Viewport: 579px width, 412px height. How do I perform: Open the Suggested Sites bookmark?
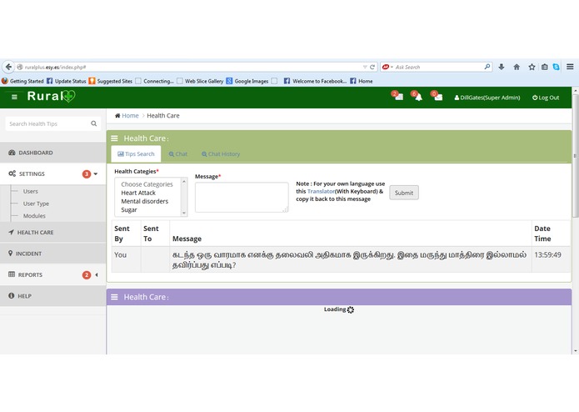[x=111, y=81]
